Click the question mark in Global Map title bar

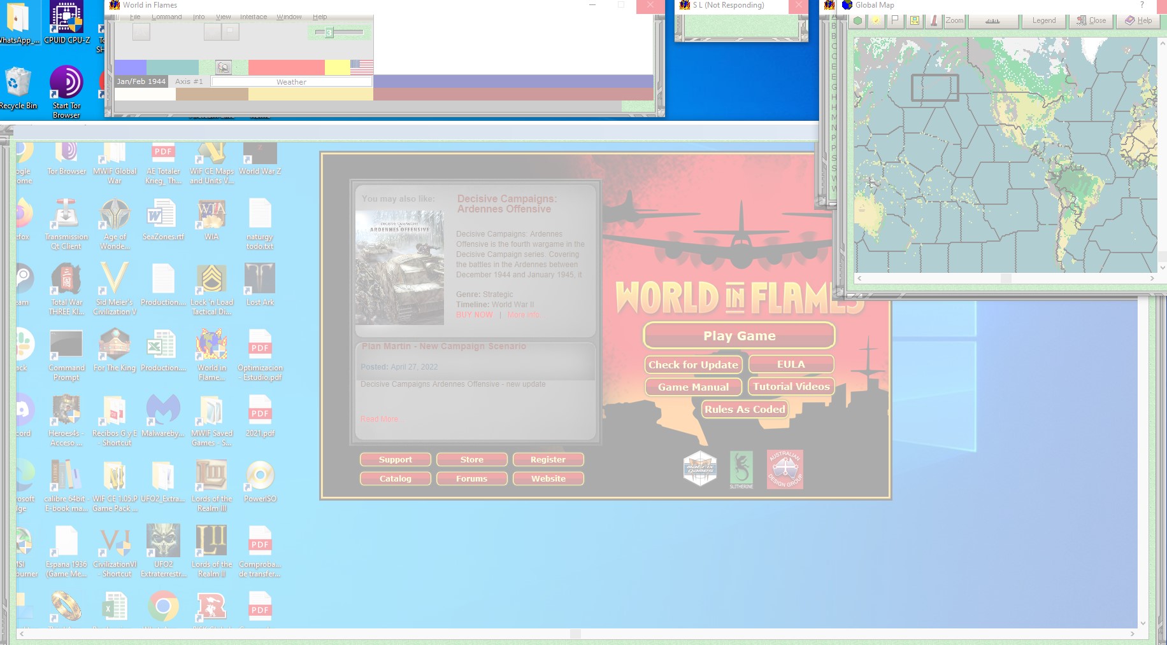(x=1142, y=5)
